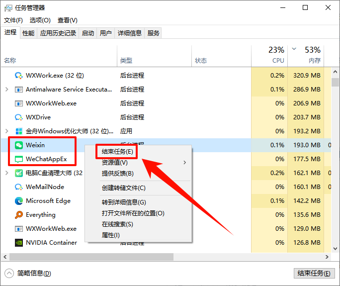Switch to the 启动 tab

click(x=88, y=33)
